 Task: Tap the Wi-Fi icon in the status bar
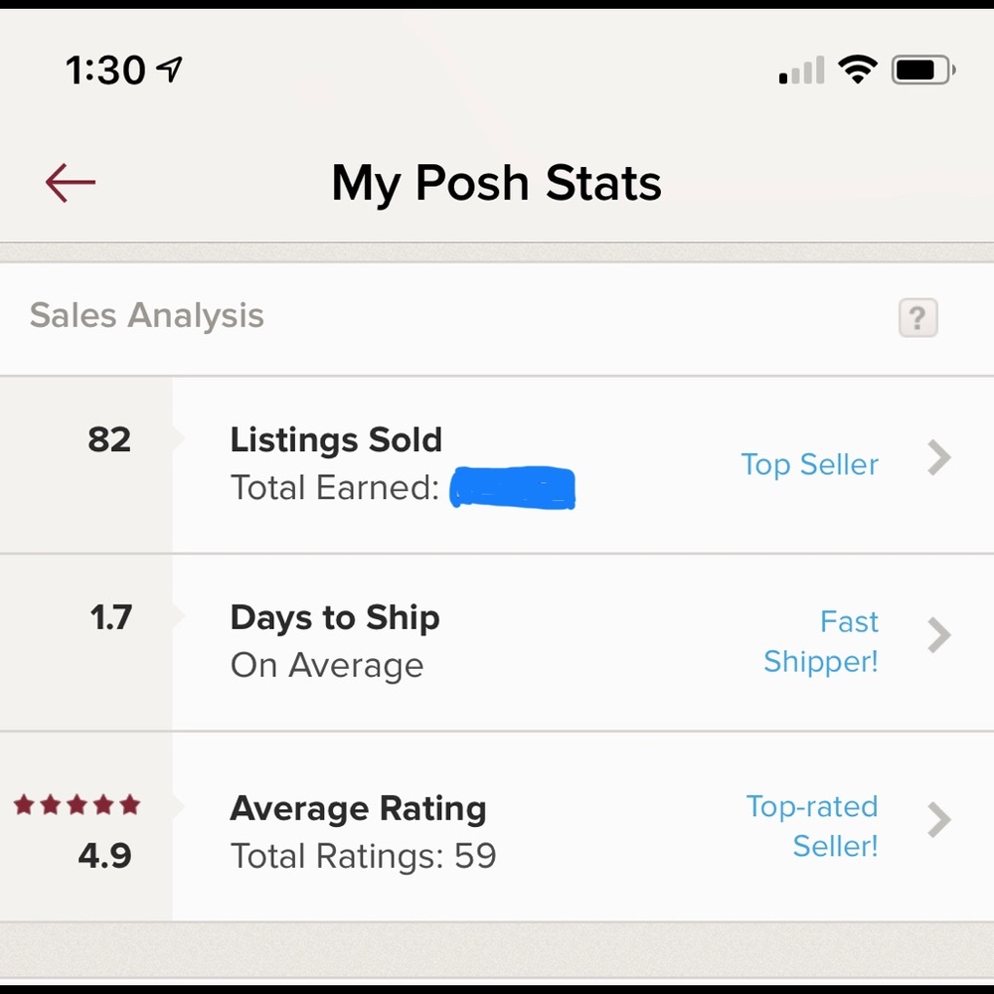click(x=857, y=68)
